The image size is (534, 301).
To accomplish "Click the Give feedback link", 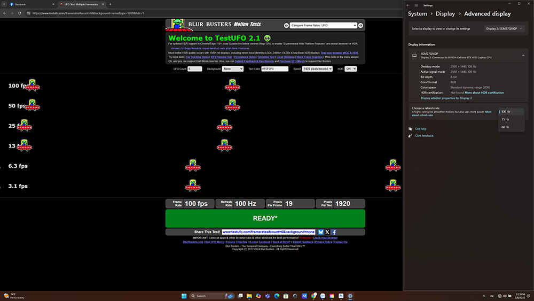I will (x=424, y=136).
